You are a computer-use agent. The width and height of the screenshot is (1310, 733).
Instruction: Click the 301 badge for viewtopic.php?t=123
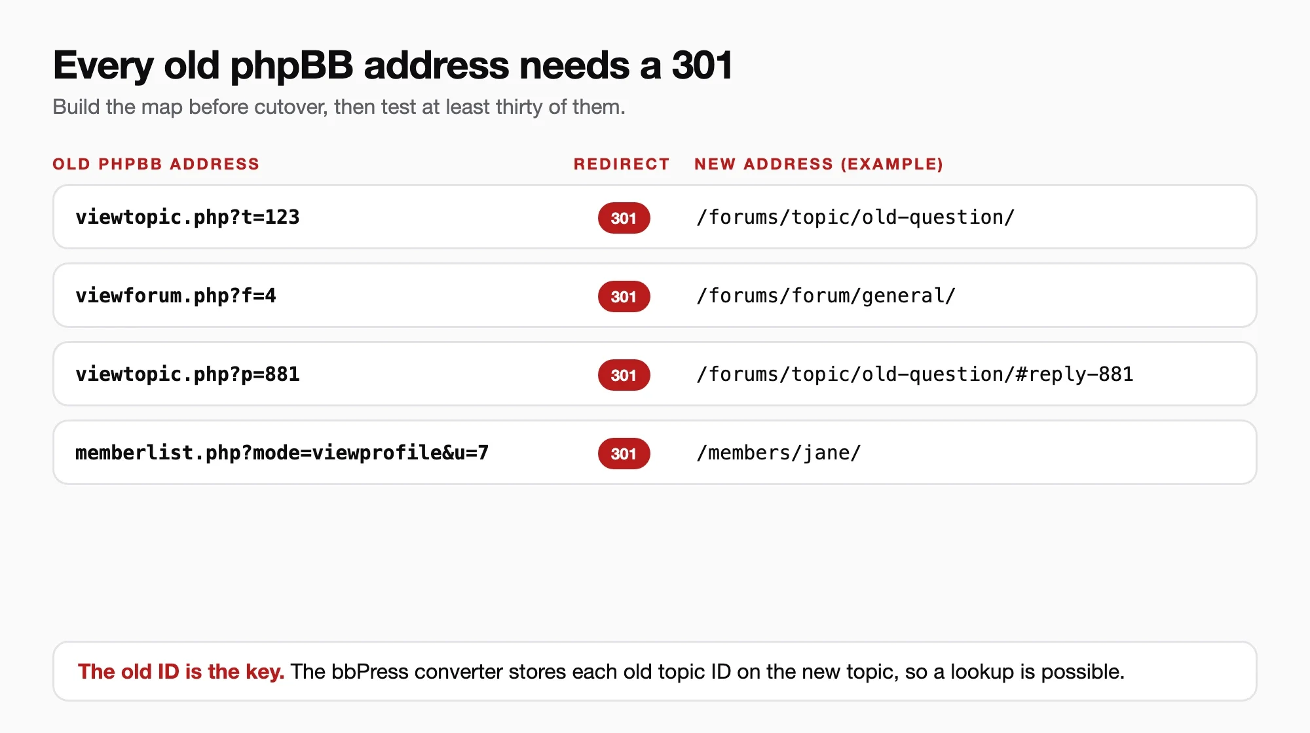point(624,218)
